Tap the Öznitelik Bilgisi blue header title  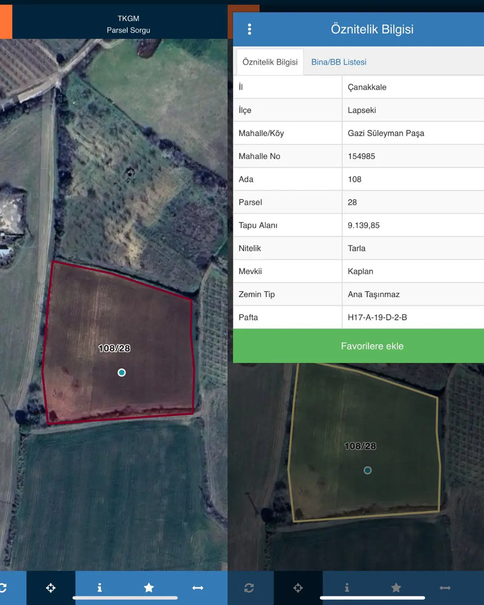click(372, 29)
